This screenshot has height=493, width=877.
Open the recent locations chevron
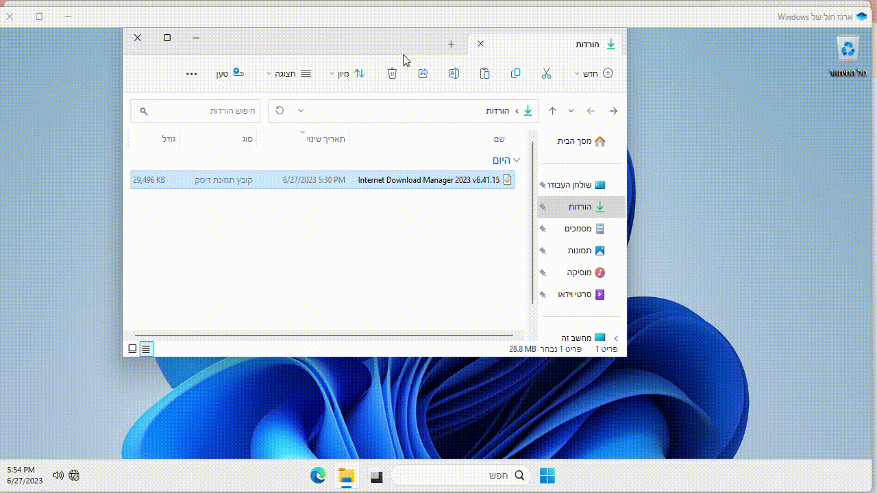[x=571, y=111]
